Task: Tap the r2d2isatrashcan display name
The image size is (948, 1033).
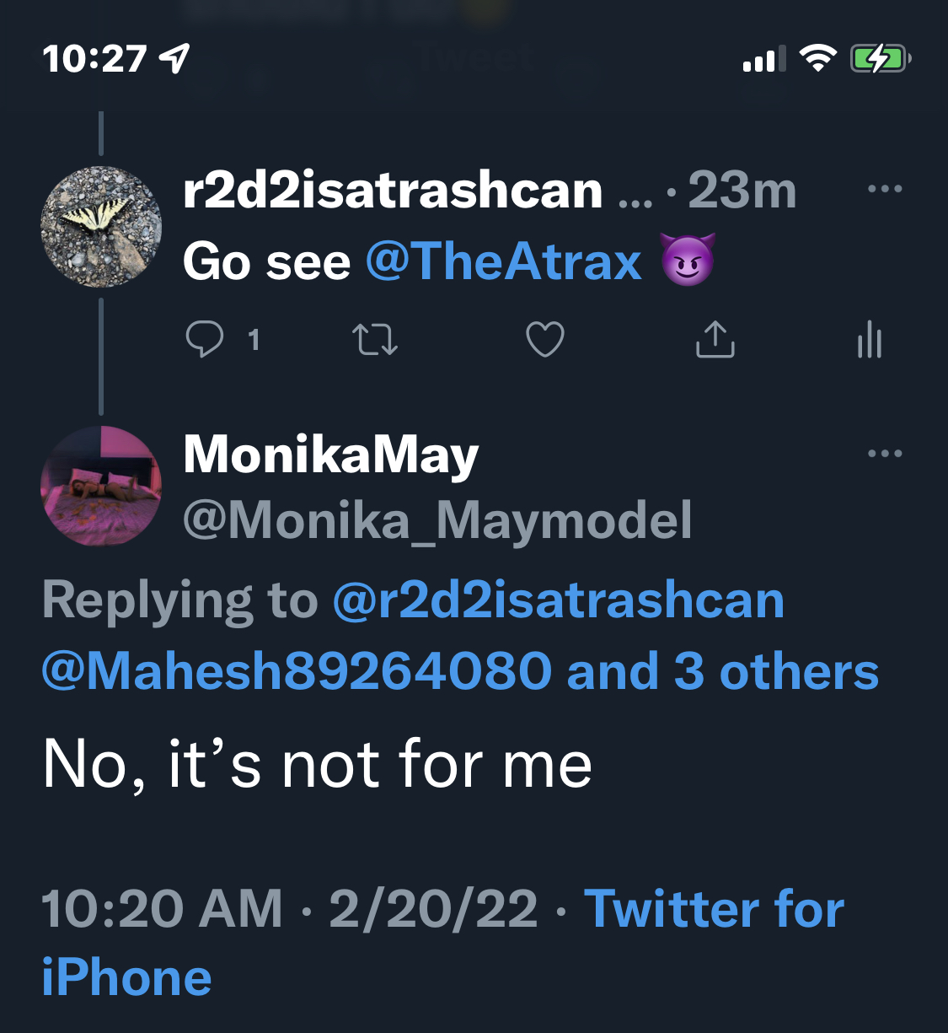Action: pos(393,191)
